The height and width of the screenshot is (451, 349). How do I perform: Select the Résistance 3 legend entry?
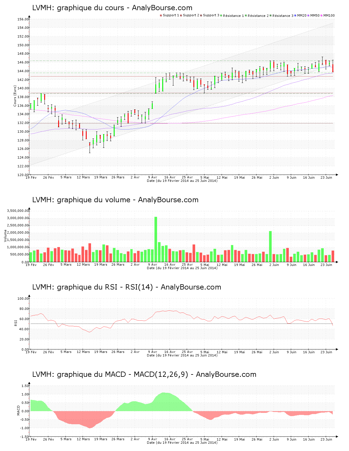point(282,16)
